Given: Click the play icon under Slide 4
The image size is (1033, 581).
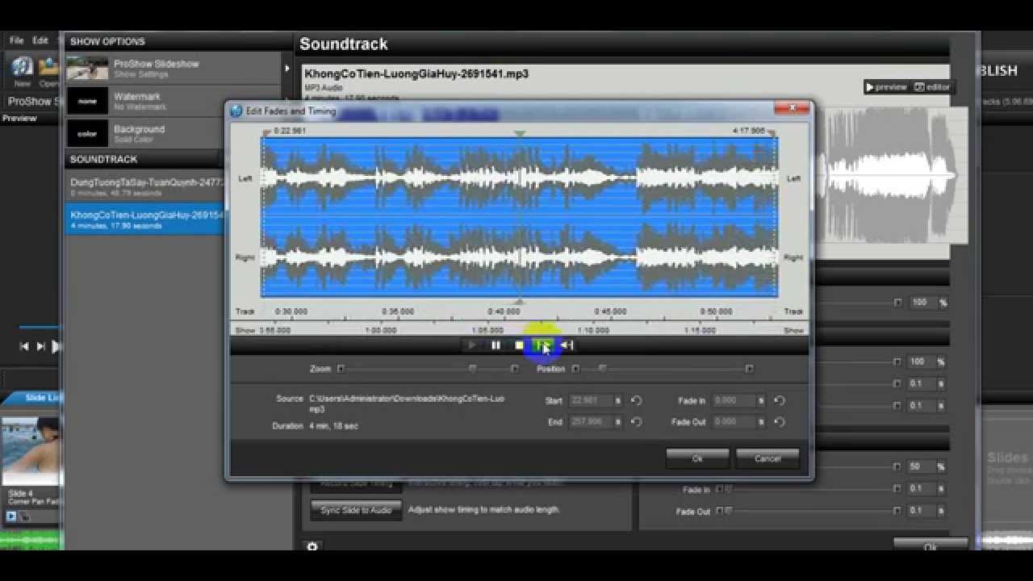Looking at the screenshot, I should (11, 516).
